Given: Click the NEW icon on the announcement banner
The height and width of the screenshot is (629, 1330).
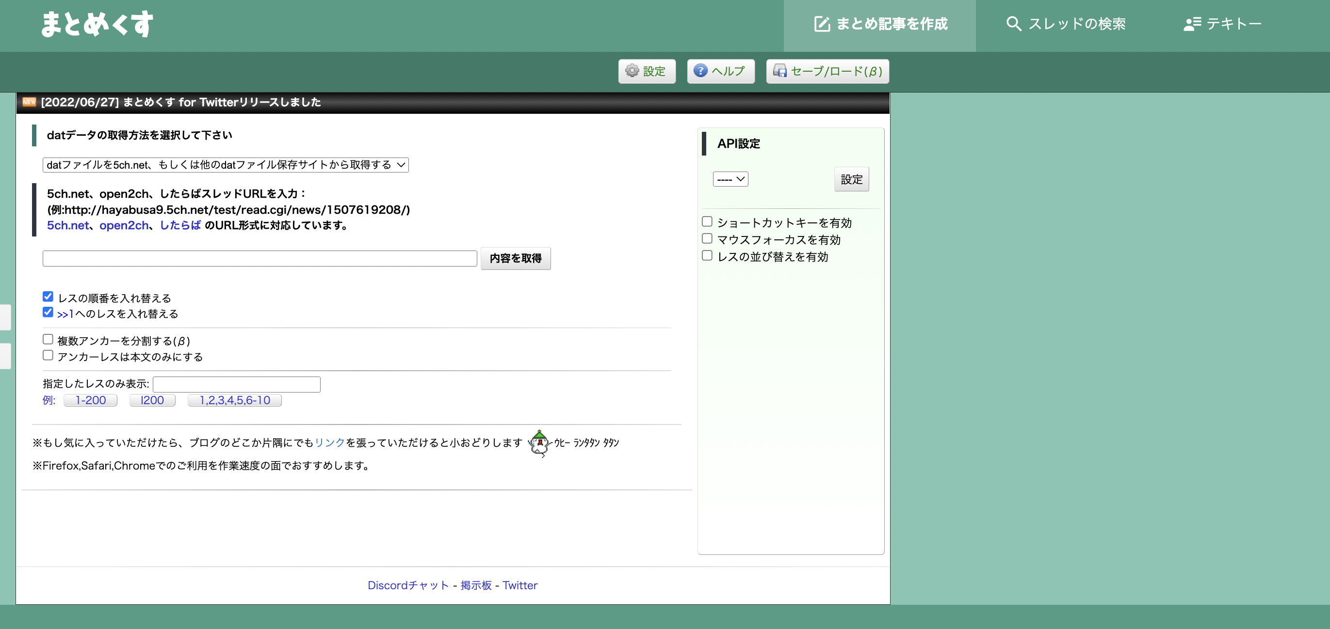Looking at the screenshot, I should pyautogui.click(x=30, y=102).
